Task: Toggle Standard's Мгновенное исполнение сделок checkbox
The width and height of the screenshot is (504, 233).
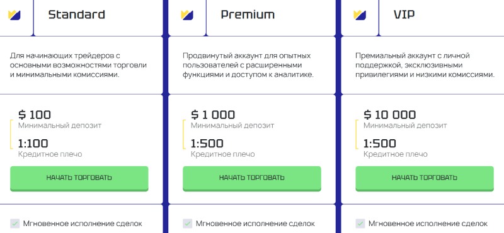Action: point(14,224)
